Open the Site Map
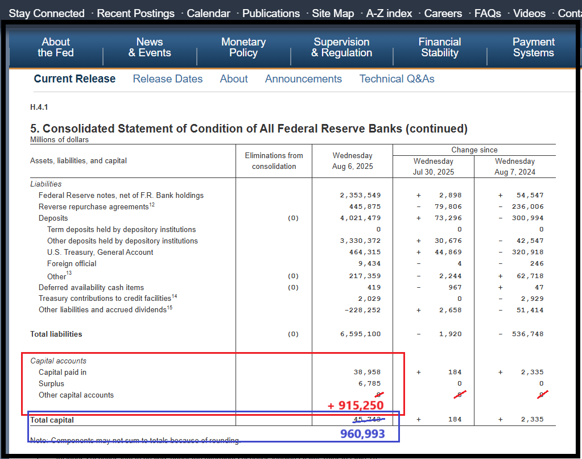This screenshot has height=459, width=582. [x=333, y=13]
